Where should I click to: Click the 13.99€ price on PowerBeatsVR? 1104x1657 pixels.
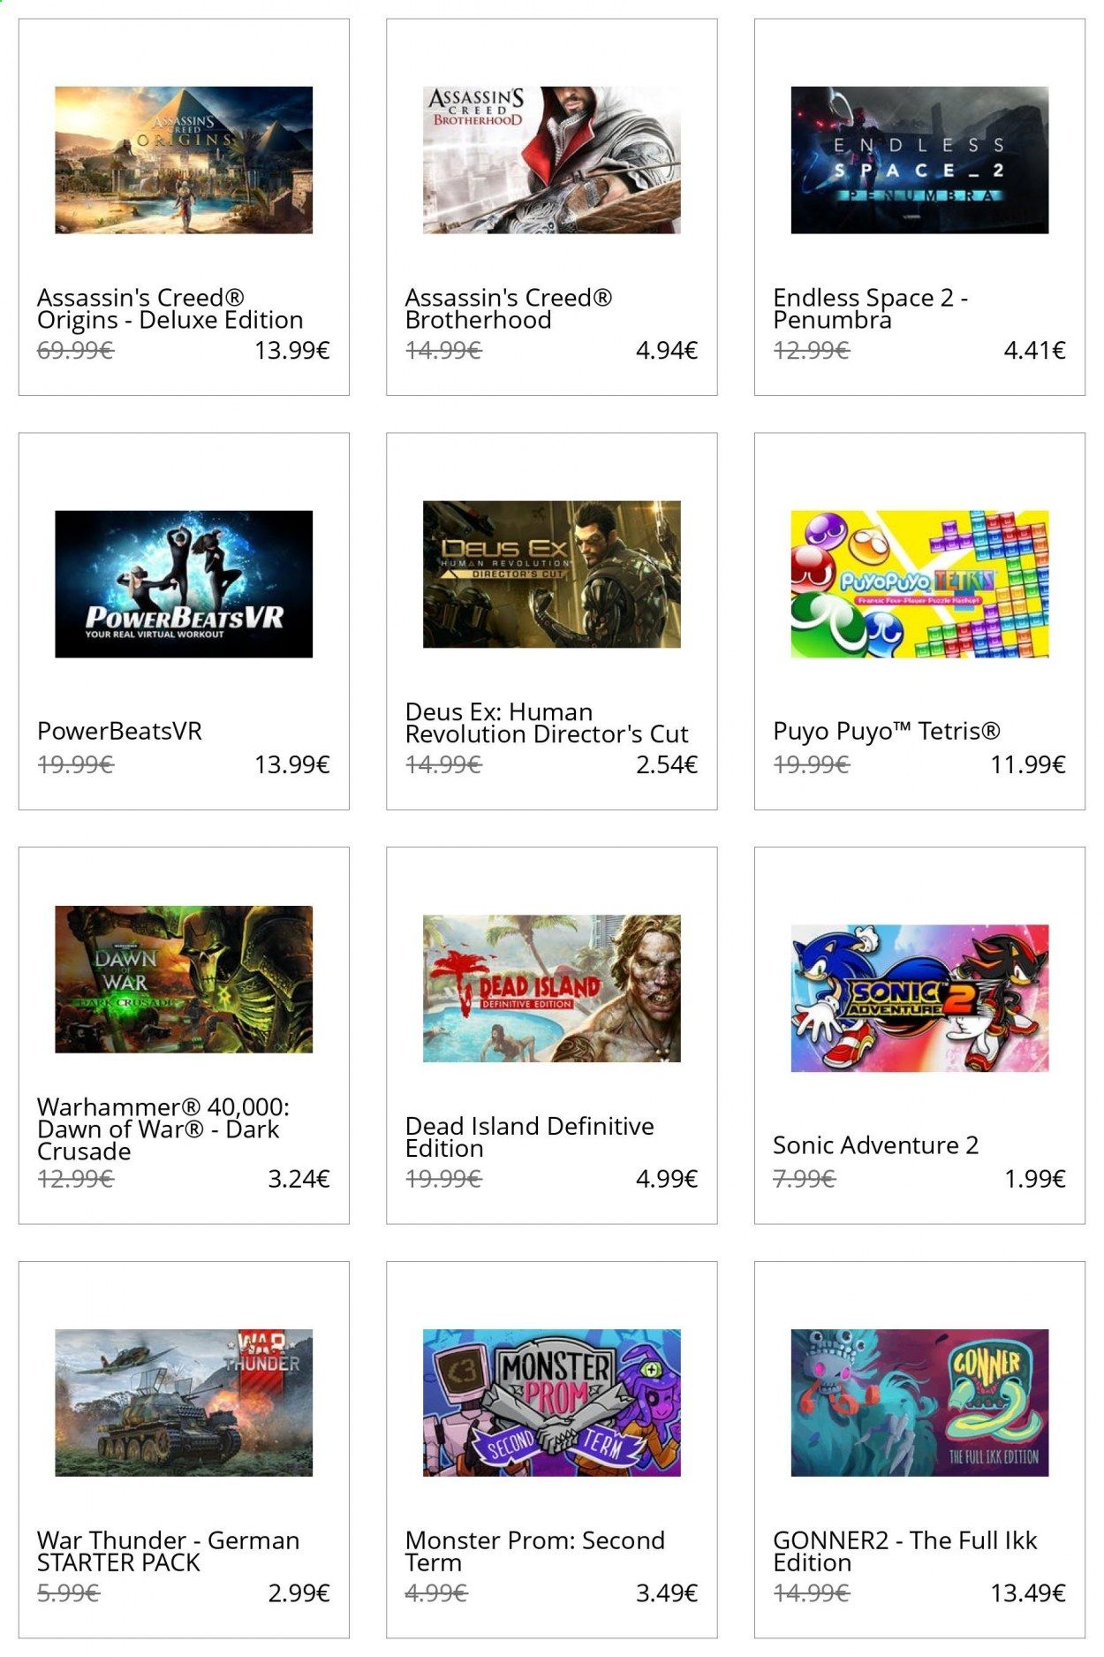coord(292,764)
